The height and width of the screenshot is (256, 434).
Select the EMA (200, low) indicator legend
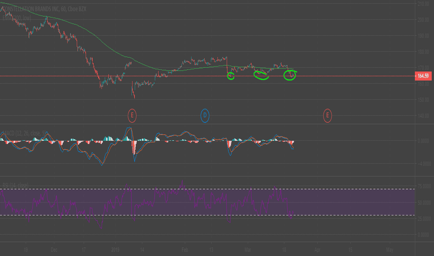coord(17,18)
